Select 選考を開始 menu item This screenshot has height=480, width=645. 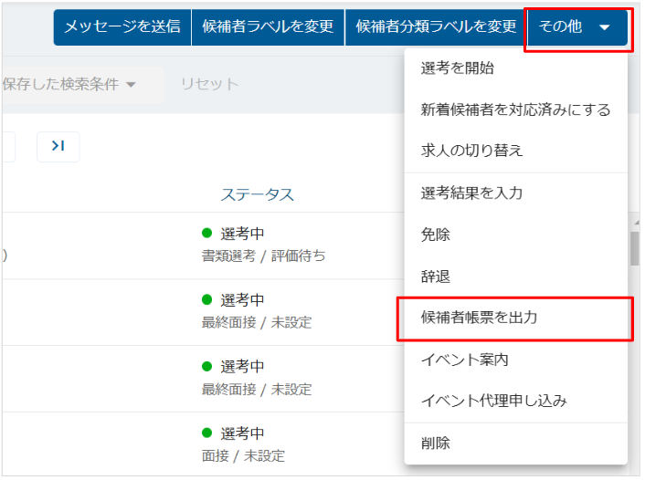coord(459,68)
